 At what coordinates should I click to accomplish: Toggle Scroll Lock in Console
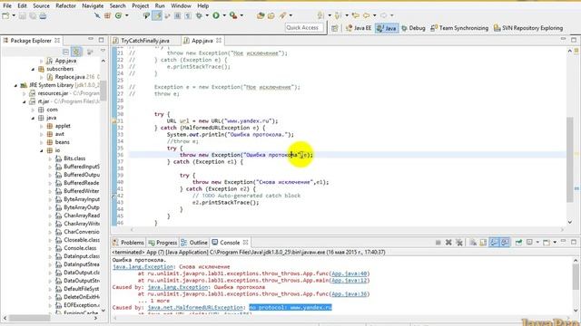coord(483,243)
